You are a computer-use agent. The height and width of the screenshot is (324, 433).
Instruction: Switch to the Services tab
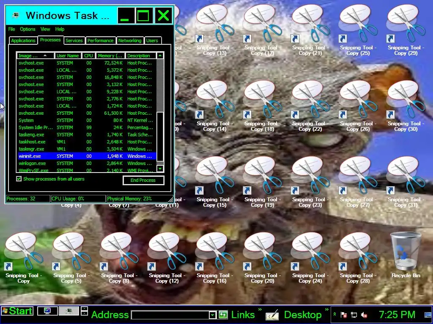coord(74,40)
